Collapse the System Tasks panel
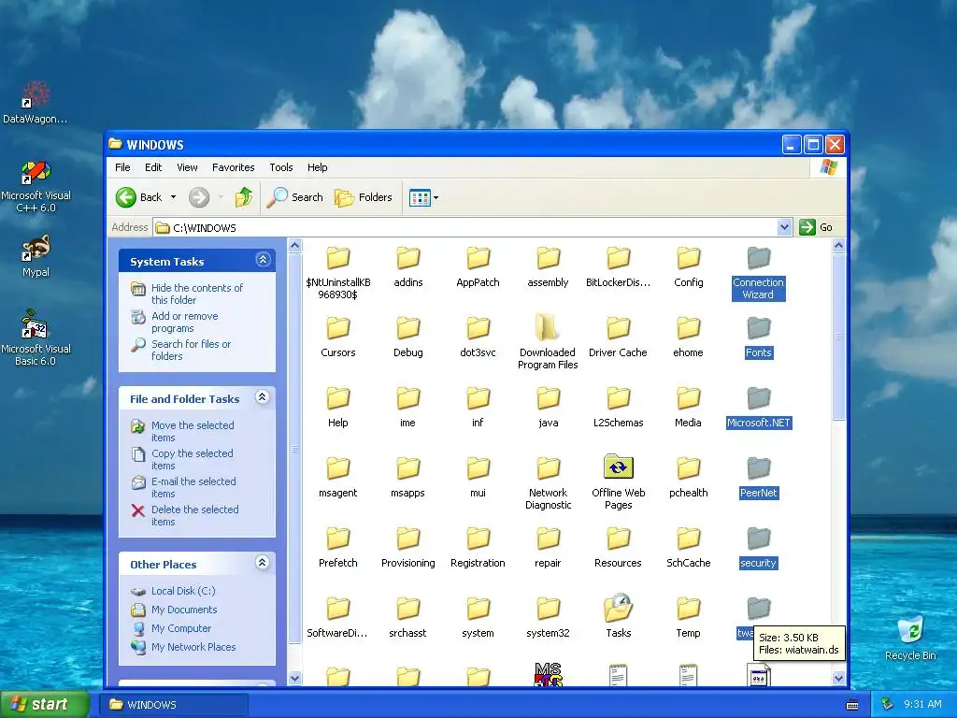 (x=263, y=260)
